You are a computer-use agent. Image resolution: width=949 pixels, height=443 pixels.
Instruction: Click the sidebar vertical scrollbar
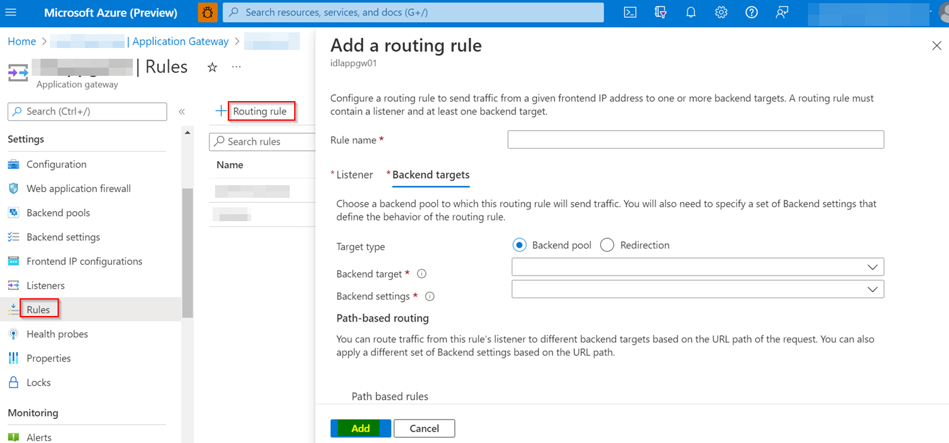187,253
